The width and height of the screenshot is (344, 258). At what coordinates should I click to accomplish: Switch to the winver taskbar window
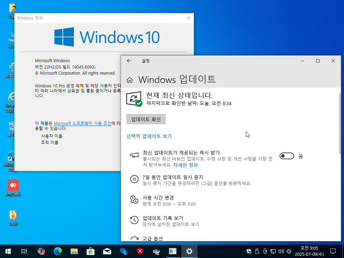click(173, 251)
